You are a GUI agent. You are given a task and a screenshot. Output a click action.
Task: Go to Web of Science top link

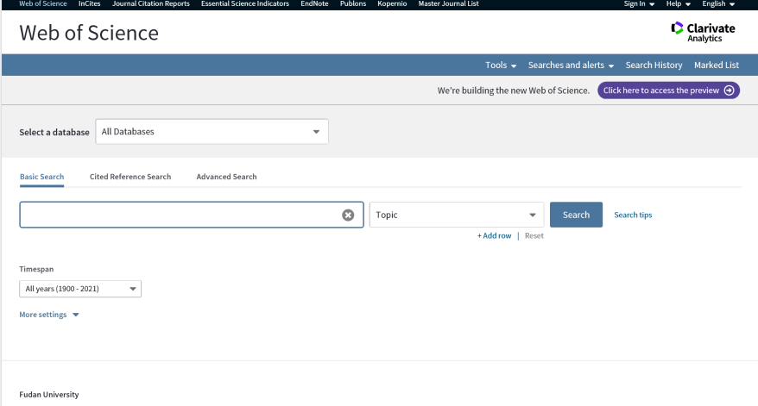point(43,3)
